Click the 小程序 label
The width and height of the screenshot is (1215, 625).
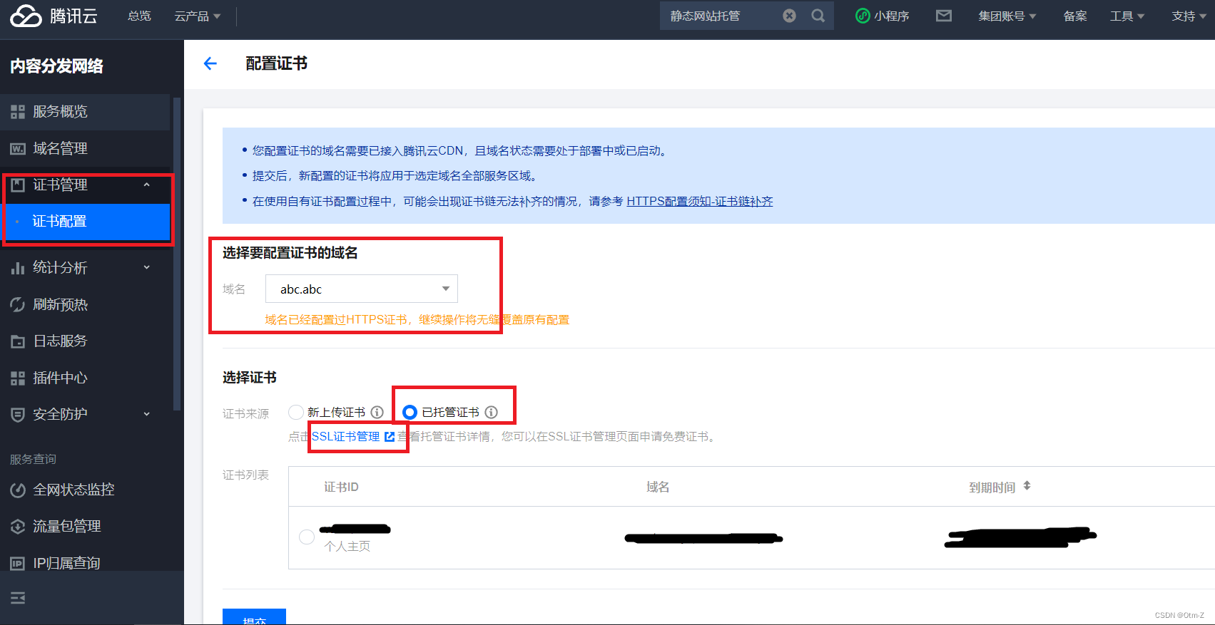[892, 16]
